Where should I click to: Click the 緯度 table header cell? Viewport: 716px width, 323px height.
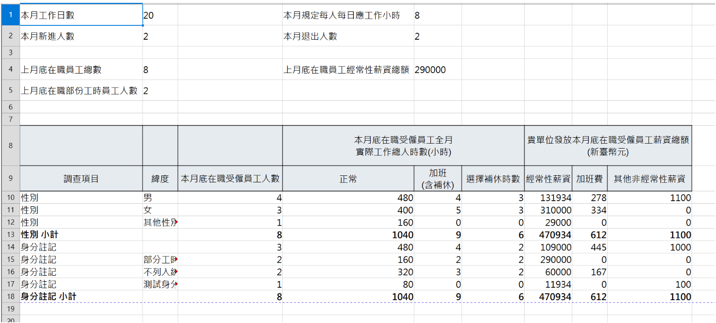(x=160, y=179)
